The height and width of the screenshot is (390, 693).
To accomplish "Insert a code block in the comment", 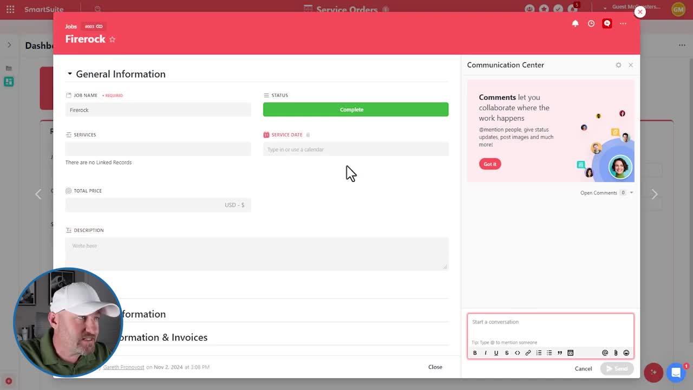I will [570, 353].
